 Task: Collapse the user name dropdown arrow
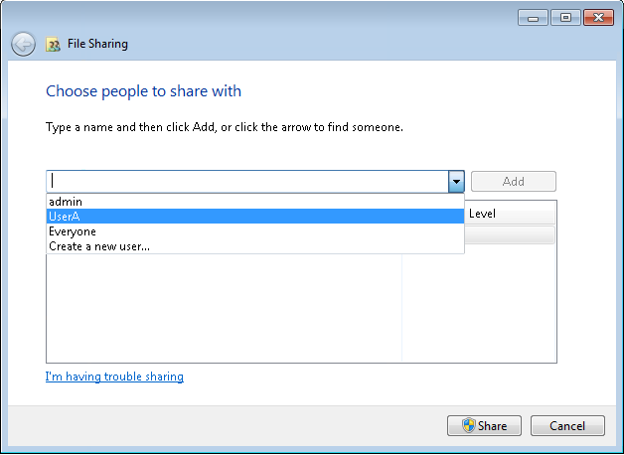click(456, 182)
